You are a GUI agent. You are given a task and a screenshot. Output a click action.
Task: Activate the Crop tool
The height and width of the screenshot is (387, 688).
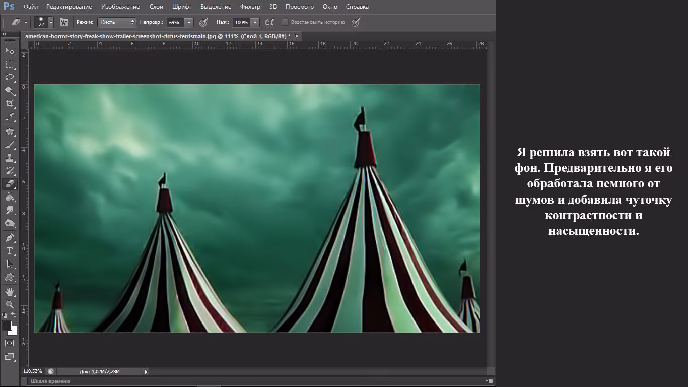[10, 104]
